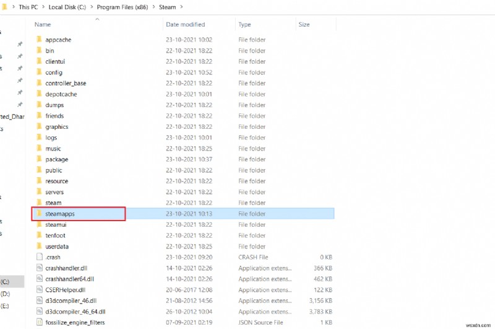Expand the chevron after Steam in the address bar
This screenshot has height=329, width=495.
(x=181, y=7)
